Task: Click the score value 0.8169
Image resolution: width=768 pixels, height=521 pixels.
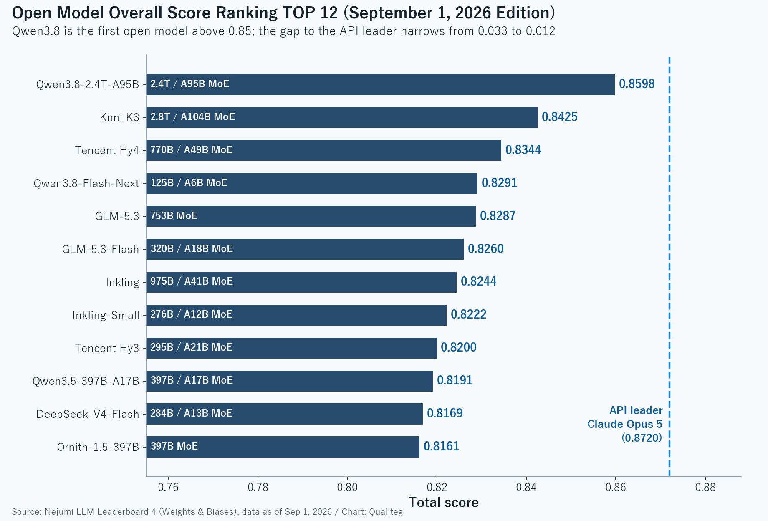Action: (445, 413)
